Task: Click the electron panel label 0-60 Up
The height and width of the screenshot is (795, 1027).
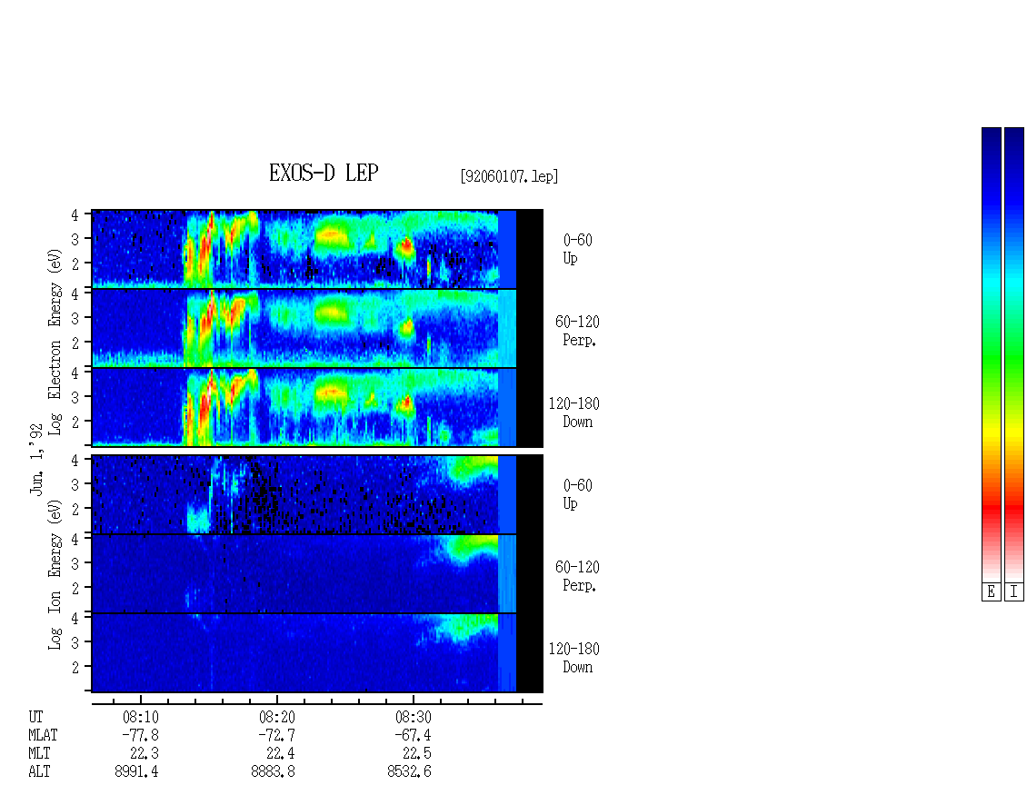Action: (577, 250)
